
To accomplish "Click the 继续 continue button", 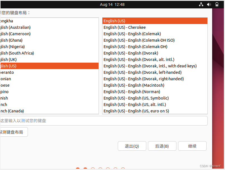I will pyautogui.click(x=192, y=146).
